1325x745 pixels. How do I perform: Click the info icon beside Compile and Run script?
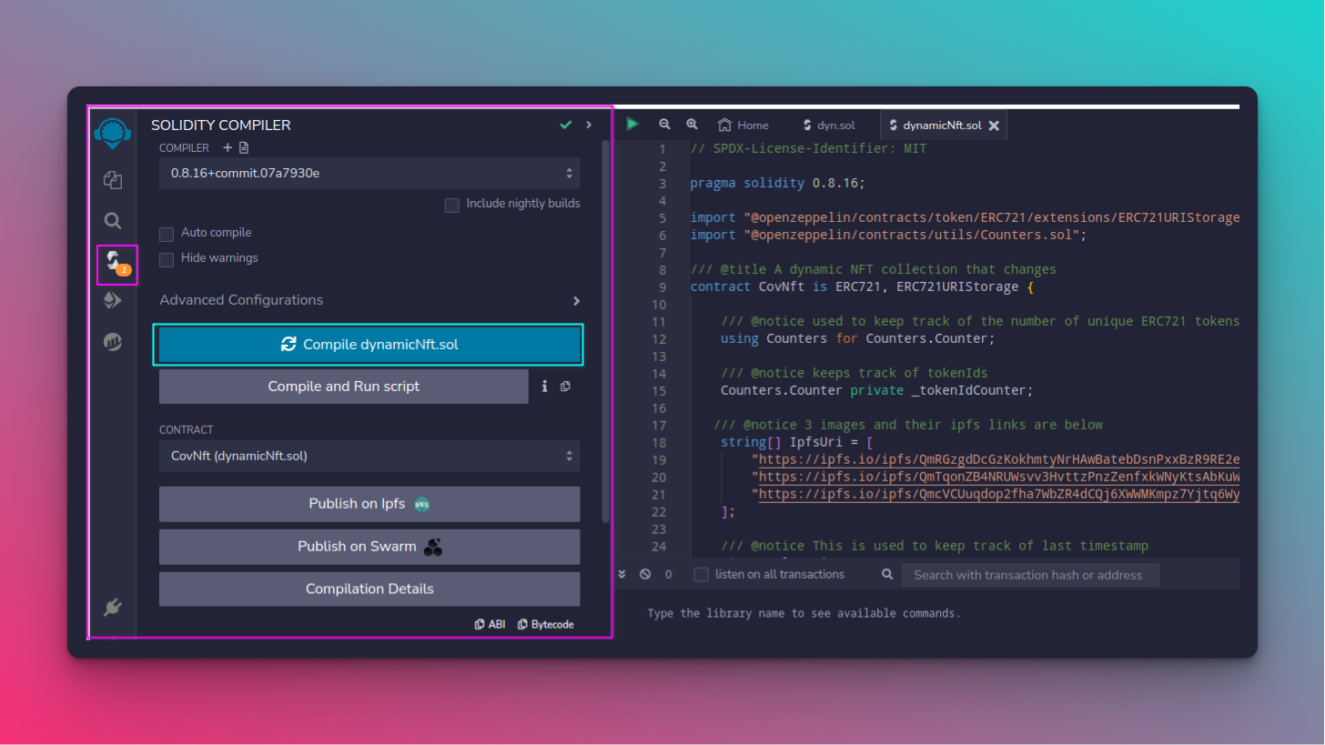(x=545, y=387)
